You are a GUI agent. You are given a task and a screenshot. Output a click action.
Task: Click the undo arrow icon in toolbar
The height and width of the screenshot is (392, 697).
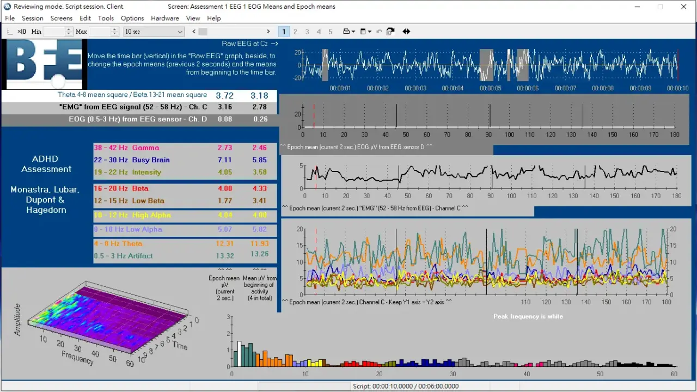point(379,32)
